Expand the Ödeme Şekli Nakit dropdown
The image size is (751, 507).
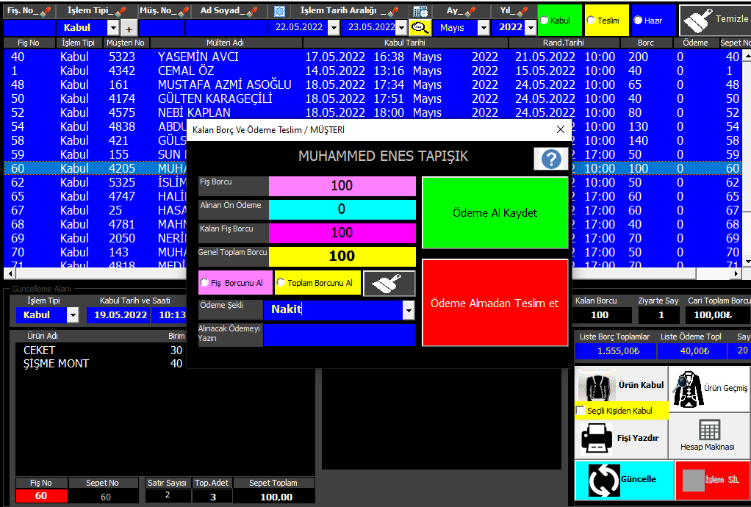(409, 311)
